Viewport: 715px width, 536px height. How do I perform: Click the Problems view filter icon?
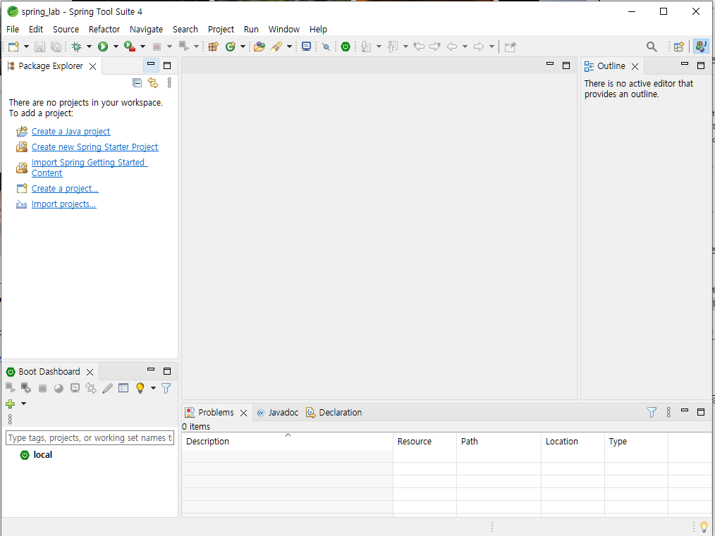(x=652, y=412)
